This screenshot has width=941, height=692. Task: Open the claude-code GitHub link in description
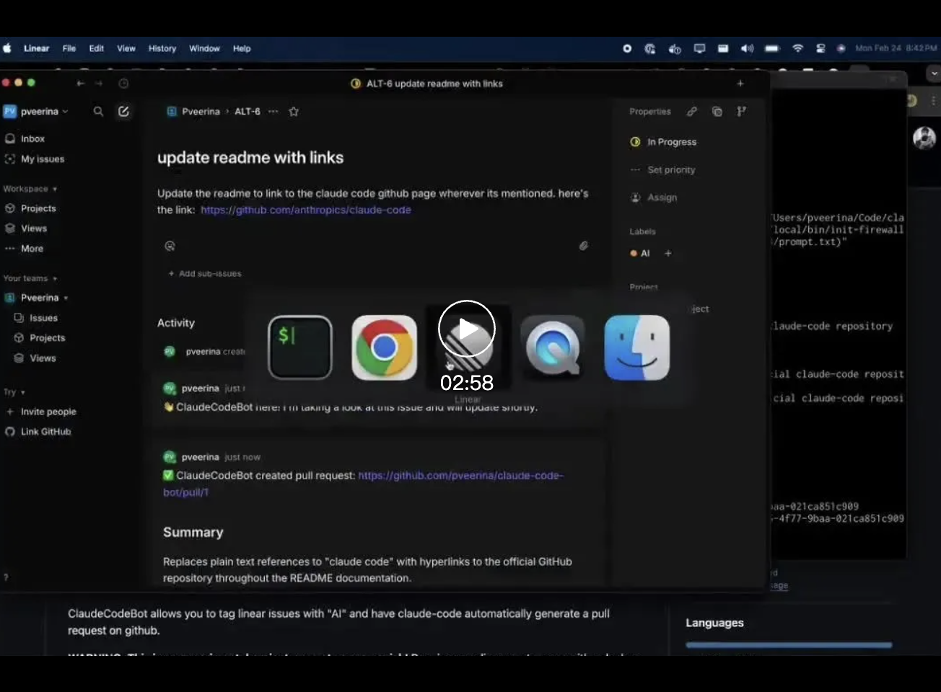click(305, 210)
